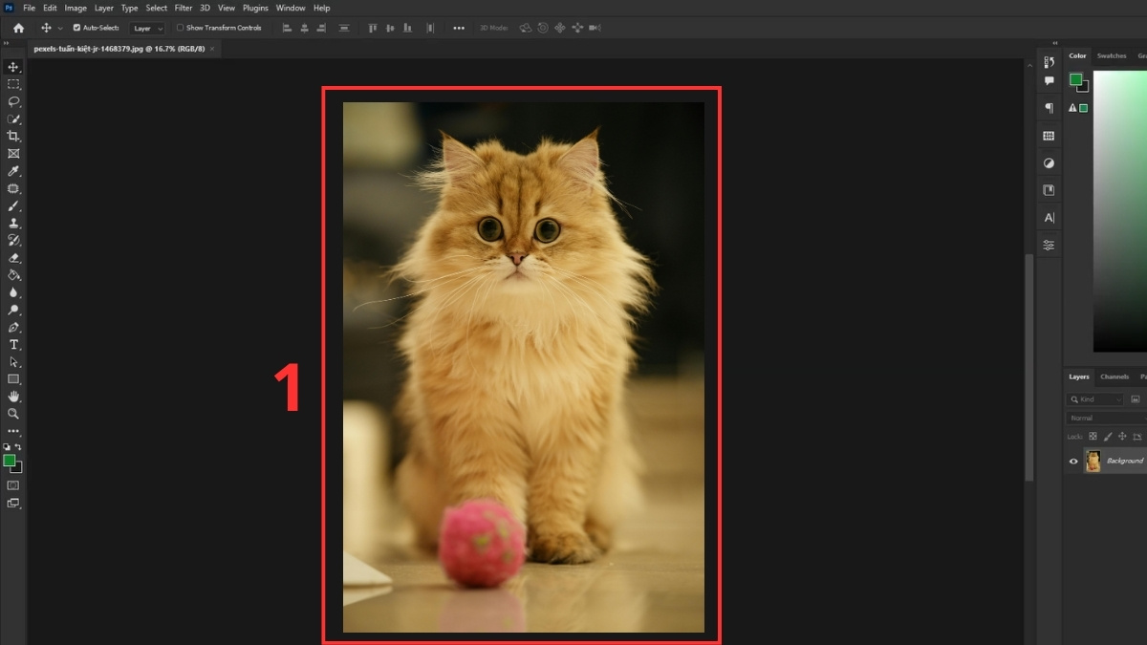Open more align options three dots
The height and width of the screenshot is (645, 1147).
[x=459, y=28]
